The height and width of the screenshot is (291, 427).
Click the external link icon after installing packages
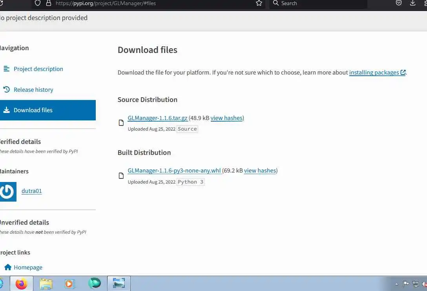tap(403, 73)
